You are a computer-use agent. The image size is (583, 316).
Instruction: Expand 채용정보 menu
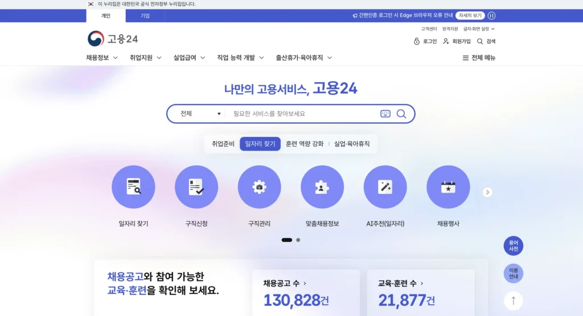click(x=102, y=57)
